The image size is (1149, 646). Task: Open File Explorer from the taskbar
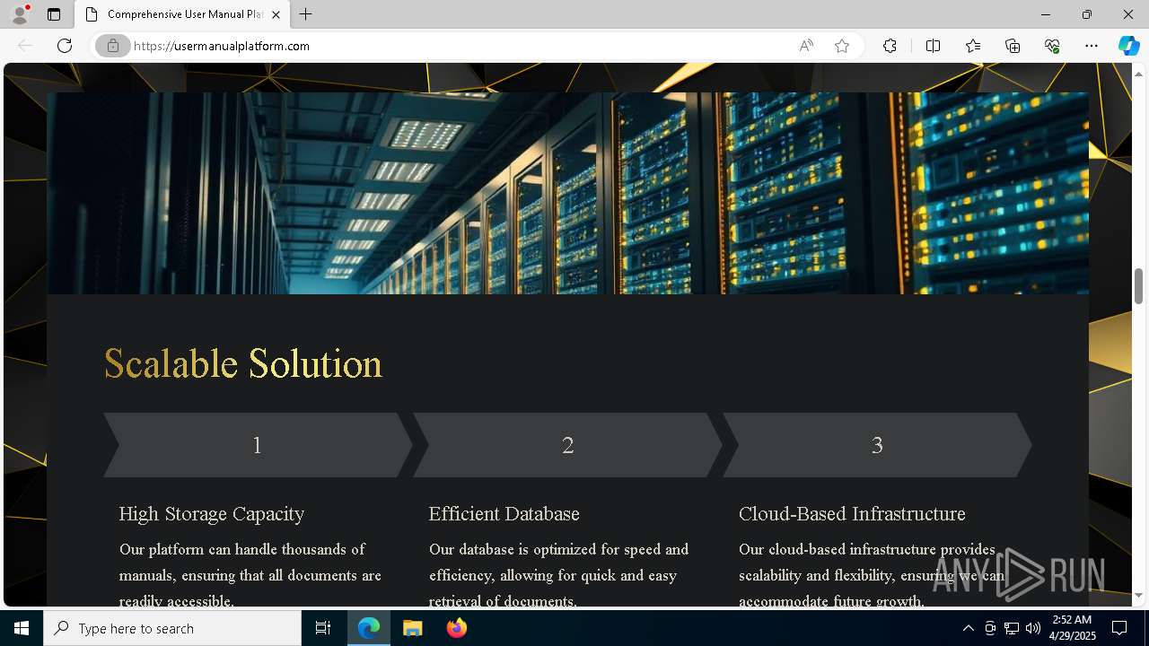(x=413, y=628)
